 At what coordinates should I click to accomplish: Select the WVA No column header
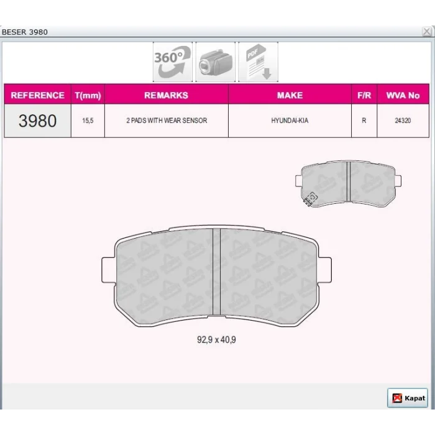click(x=403, y=94)
